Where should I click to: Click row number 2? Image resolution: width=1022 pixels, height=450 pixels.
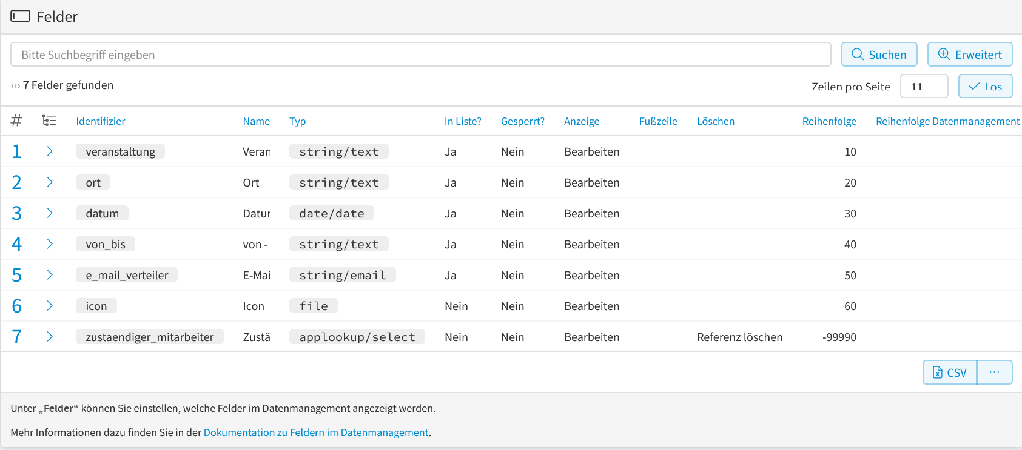[16, 182]
